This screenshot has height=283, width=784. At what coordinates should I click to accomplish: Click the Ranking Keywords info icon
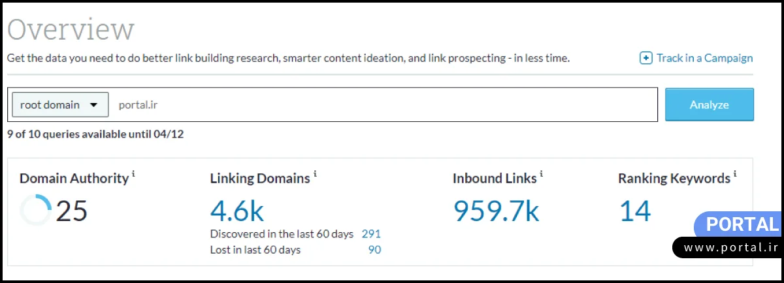(x=735, y=174)
